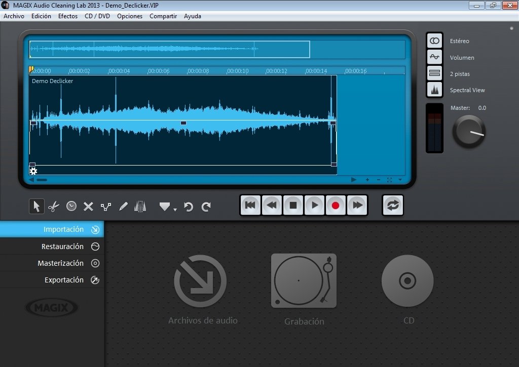
Task: Open the marker dropdown small arrow
Action: (x=175, y=210)
